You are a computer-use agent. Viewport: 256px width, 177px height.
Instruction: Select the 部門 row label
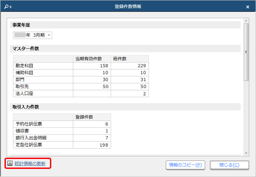(20, 80)
